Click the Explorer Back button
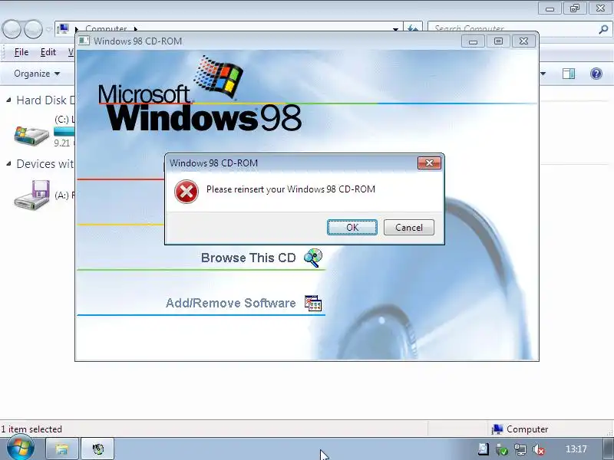 12,29
